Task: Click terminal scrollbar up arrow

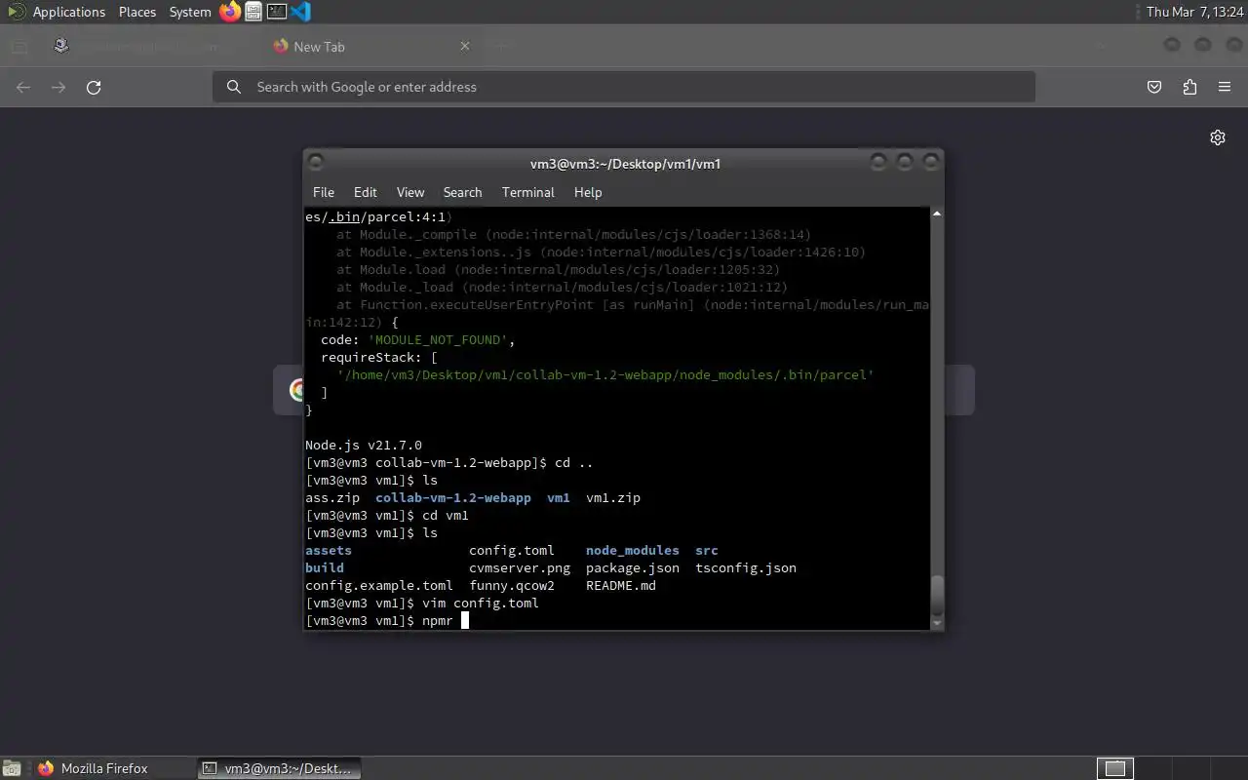Action: pos(937,214)
